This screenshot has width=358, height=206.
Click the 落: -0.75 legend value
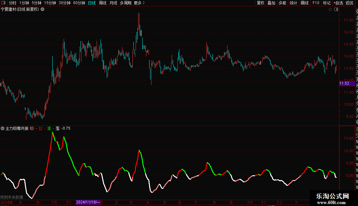(x=63, y=129)
